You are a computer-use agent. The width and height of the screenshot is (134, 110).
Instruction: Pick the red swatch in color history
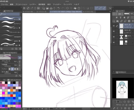pyautogui.click(x=12, y=96)
